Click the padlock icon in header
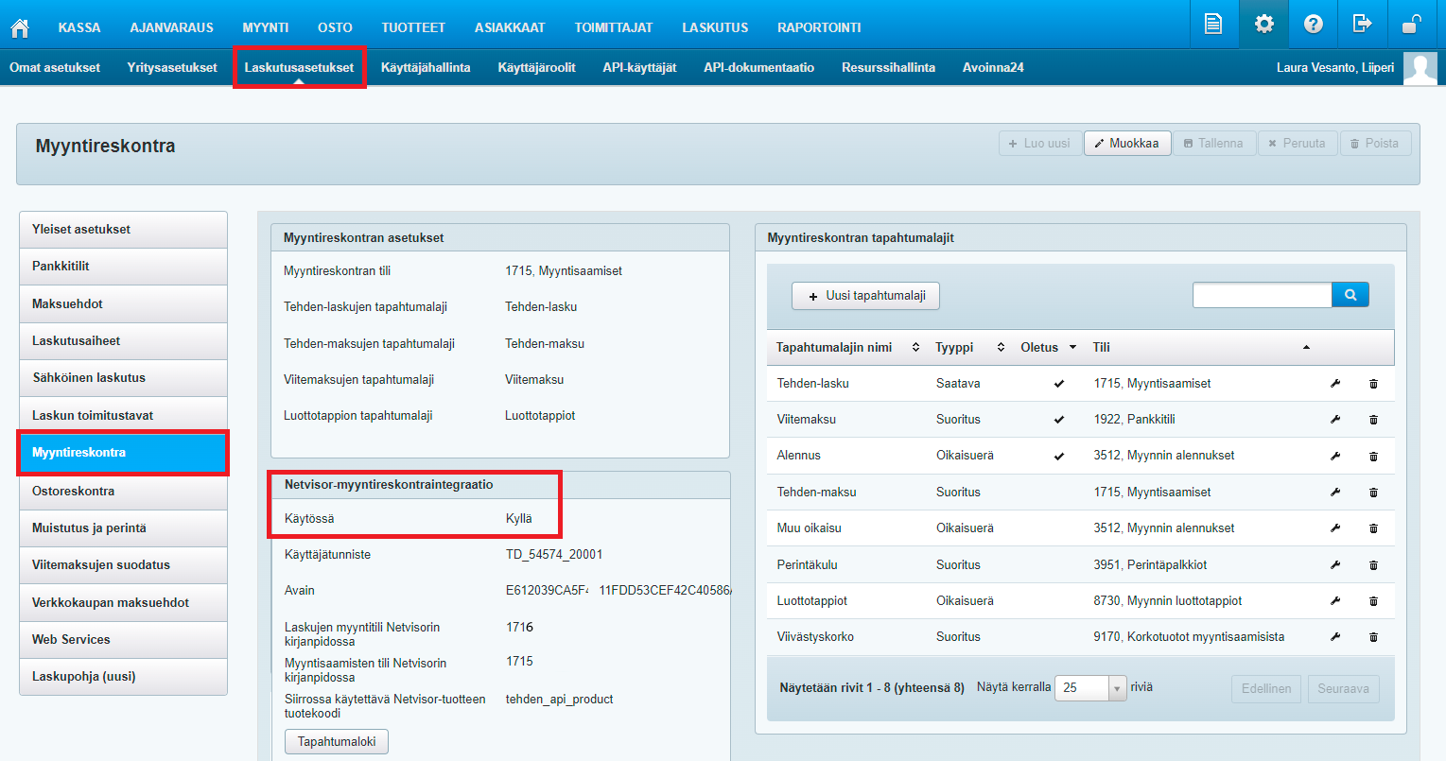This screenshot has height=761, width=1446. pyautogui.click(x=1412, y=25)
